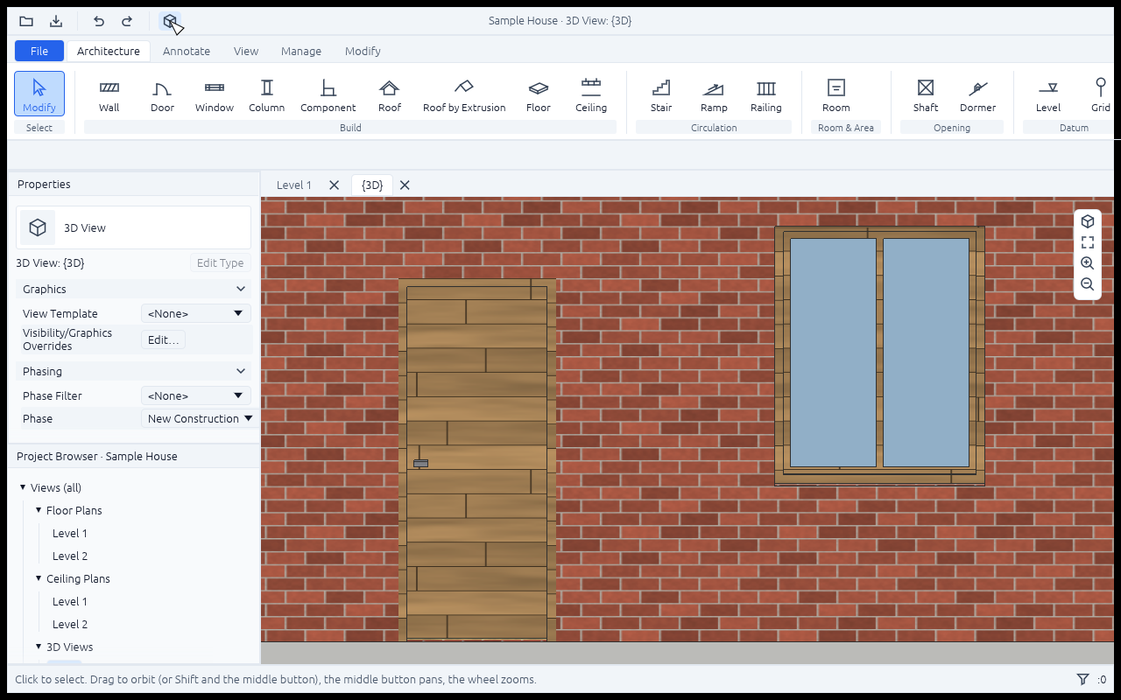The height and width of the screenshot is (700, 1121).
Task: Edit Visibility/Graphics Overrides
Action: 164,339
